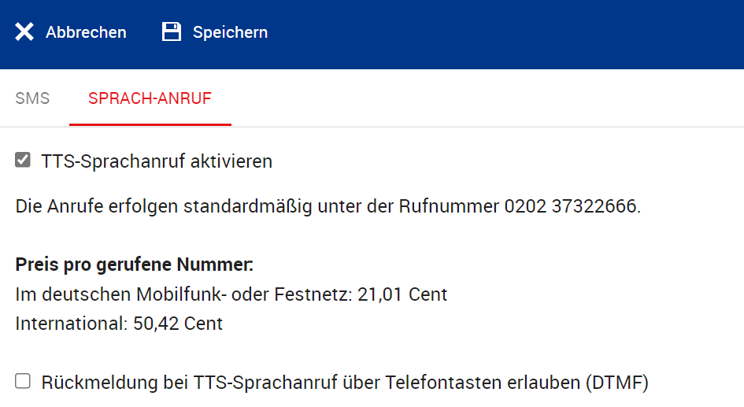Click the red underline below SPRACH-ANRUF
Image resolution: width=744 pixels, height=407 pixels.
click(x=150, y=124)
